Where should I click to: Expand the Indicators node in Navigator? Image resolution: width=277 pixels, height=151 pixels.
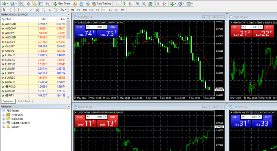point(4,119)
